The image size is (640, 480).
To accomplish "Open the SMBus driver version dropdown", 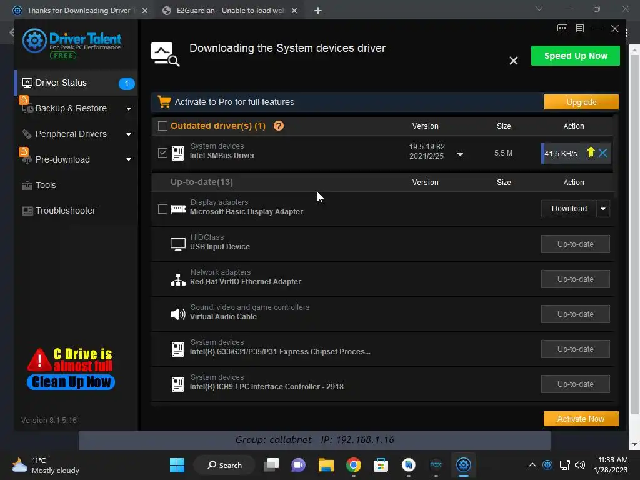I will point(460,154).
